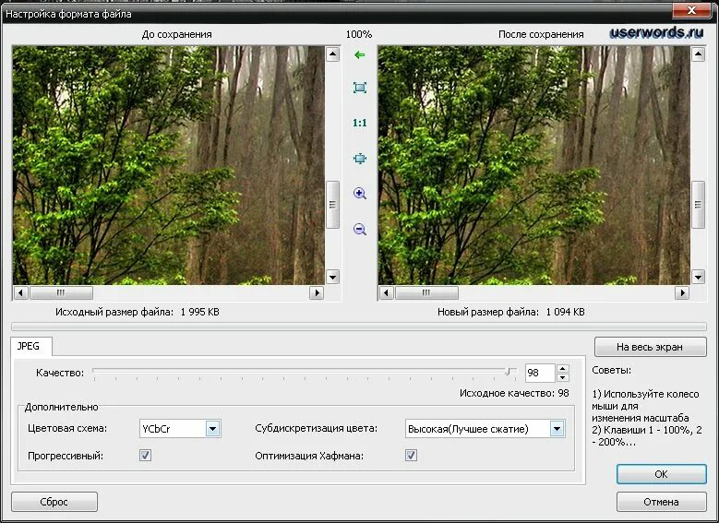Viewport: 719px width, 523px height.
Task: Click the После сохранения vertical scrollbar thumb
Action: (x=698, y=205)
